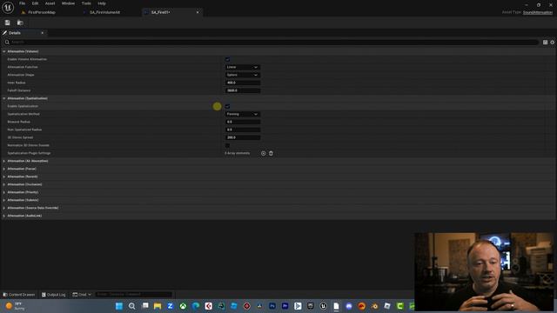This screenshot has height=313, width=557.
Task: Expand Attenuation (Air Absorption) section
Action: [4, 161]
